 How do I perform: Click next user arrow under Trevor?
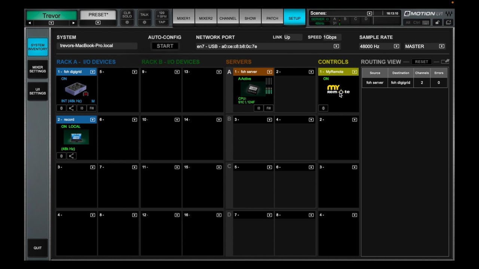tap(73, 23)
